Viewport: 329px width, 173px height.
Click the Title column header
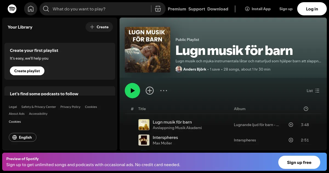[x=142, y=109]
